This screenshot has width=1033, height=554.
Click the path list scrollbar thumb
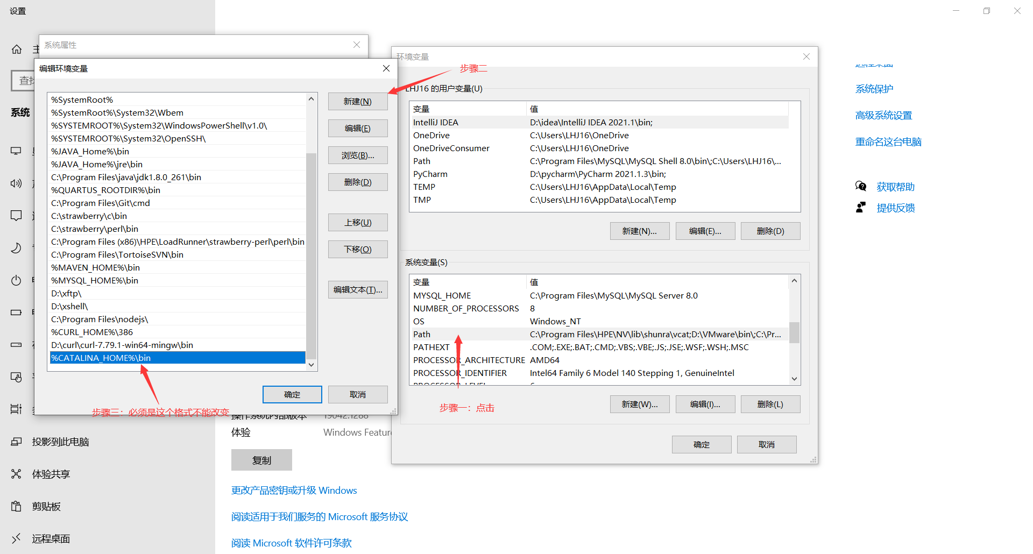click(311, 255)
